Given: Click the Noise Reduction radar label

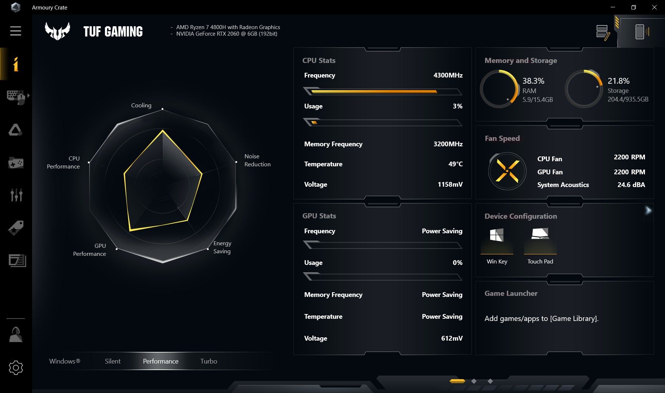Looking at the screenshot, I should click(257, 160).
